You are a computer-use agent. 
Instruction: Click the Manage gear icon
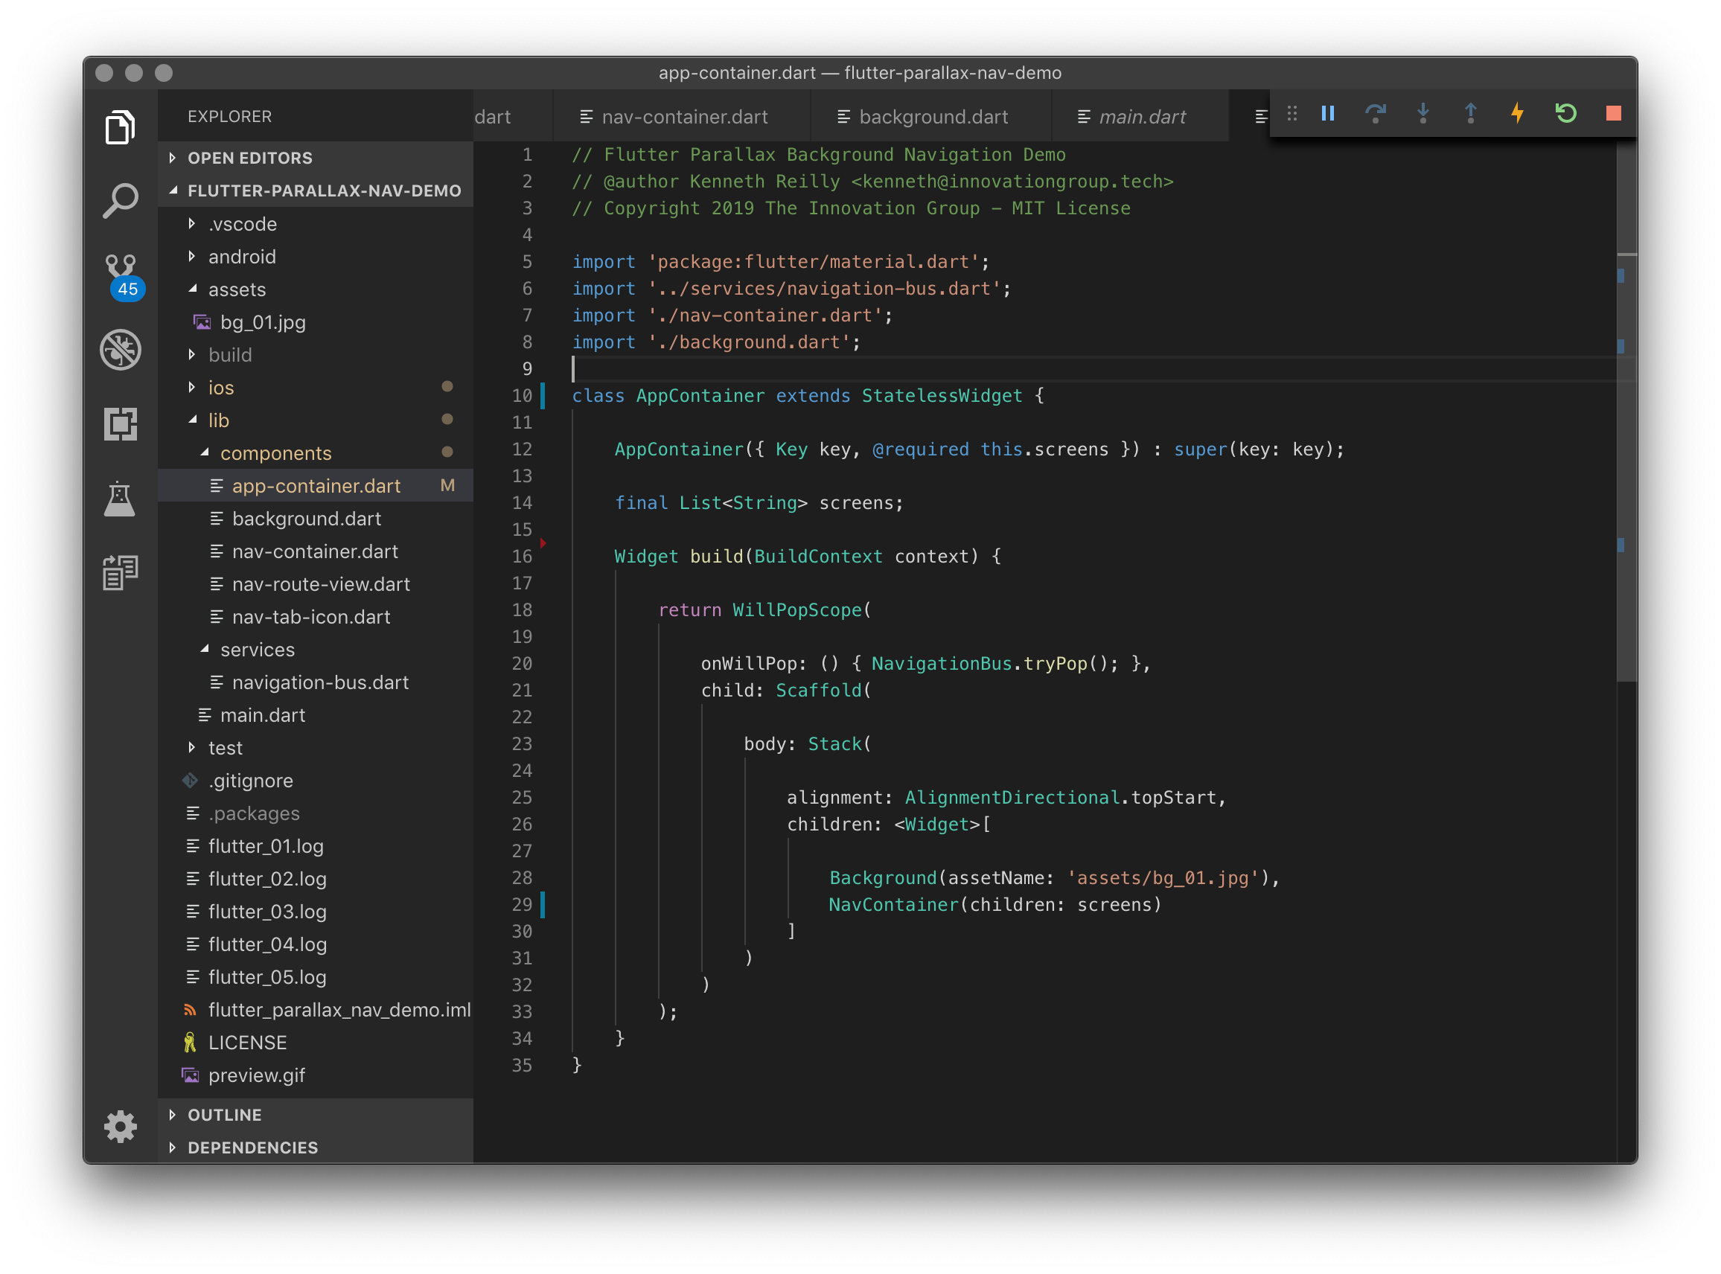pyautogui.click(x=121, y=1127)
